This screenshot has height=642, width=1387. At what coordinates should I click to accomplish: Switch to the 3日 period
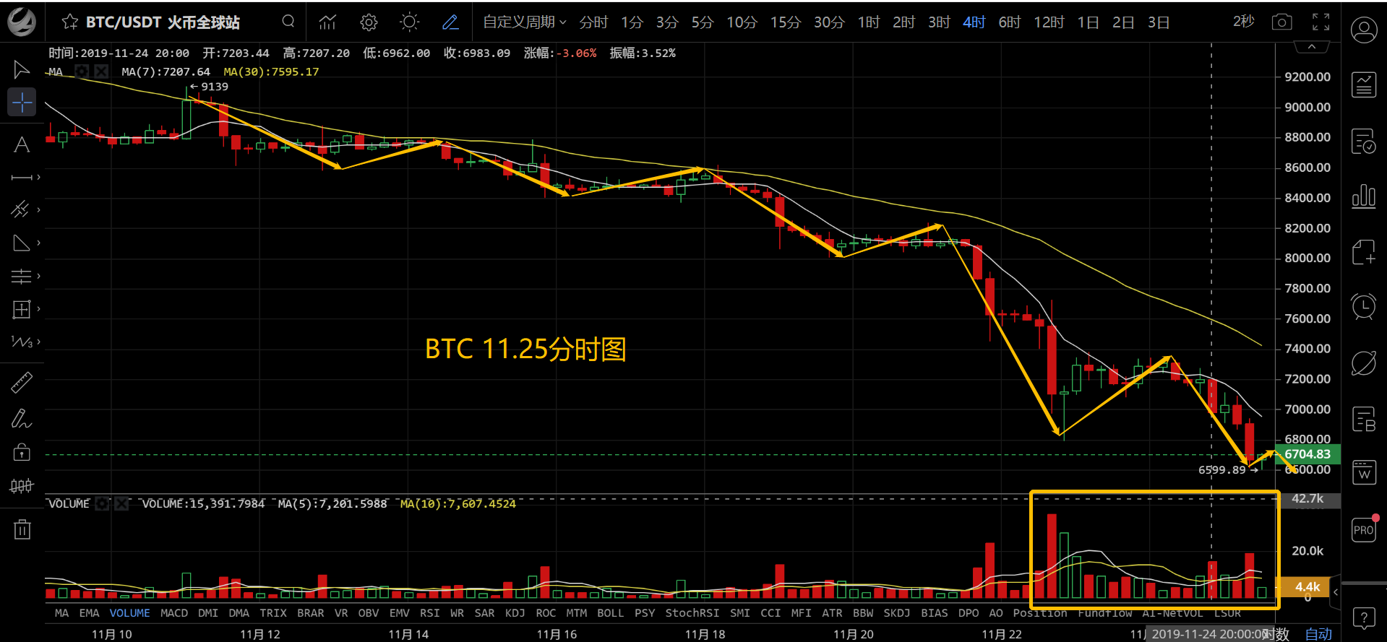point(1159,22)
